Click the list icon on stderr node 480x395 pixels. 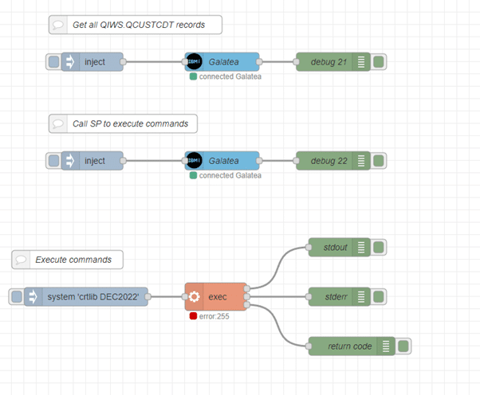361,296
